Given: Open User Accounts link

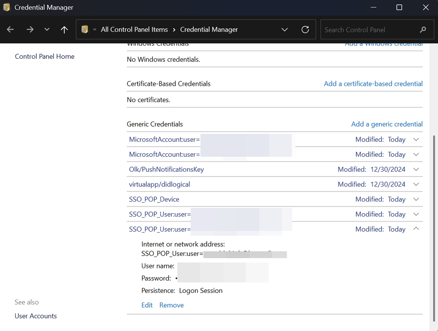Looking at the screenshot, I should coord(36,316).
